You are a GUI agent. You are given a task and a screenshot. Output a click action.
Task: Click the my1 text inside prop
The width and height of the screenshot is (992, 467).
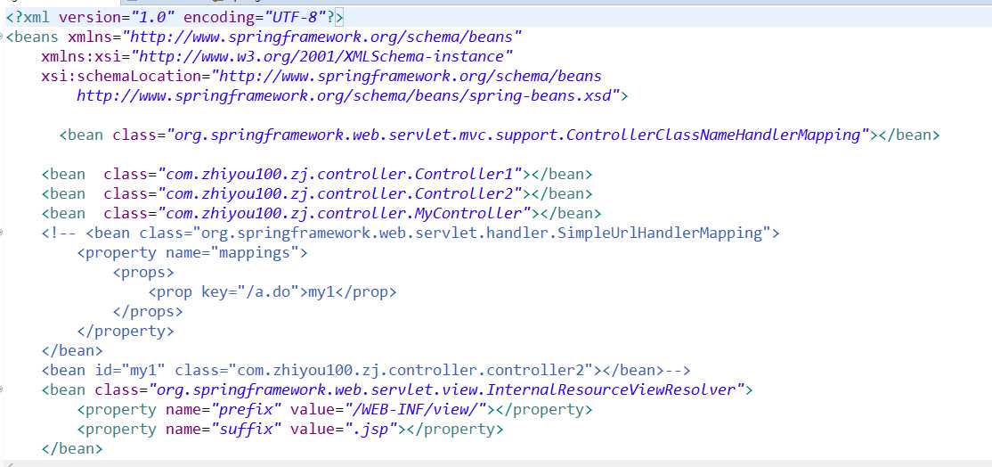[321, 291]
